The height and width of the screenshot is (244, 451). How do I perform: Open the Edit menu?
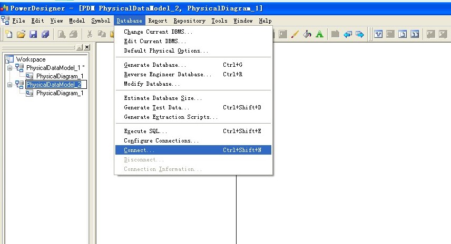coord(38,21)
